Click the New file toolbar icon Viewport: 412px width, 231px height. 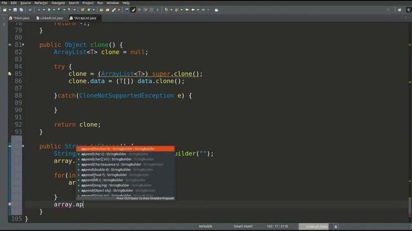pyautogui.click(x=5, y=10)
